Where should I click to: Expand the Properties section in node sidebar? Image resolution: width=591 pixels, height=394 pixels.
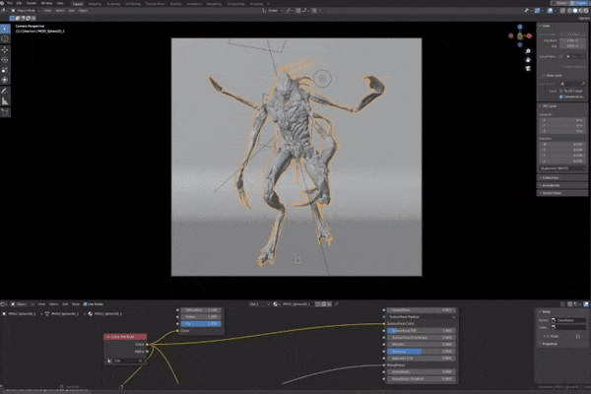point(549,344)
